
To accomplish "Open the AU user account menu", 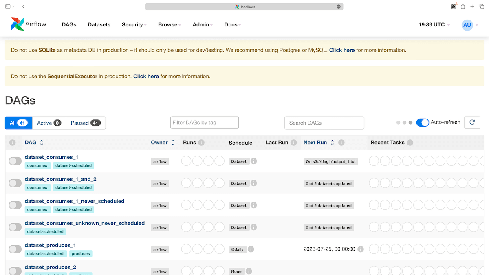I will click(467, 25).
